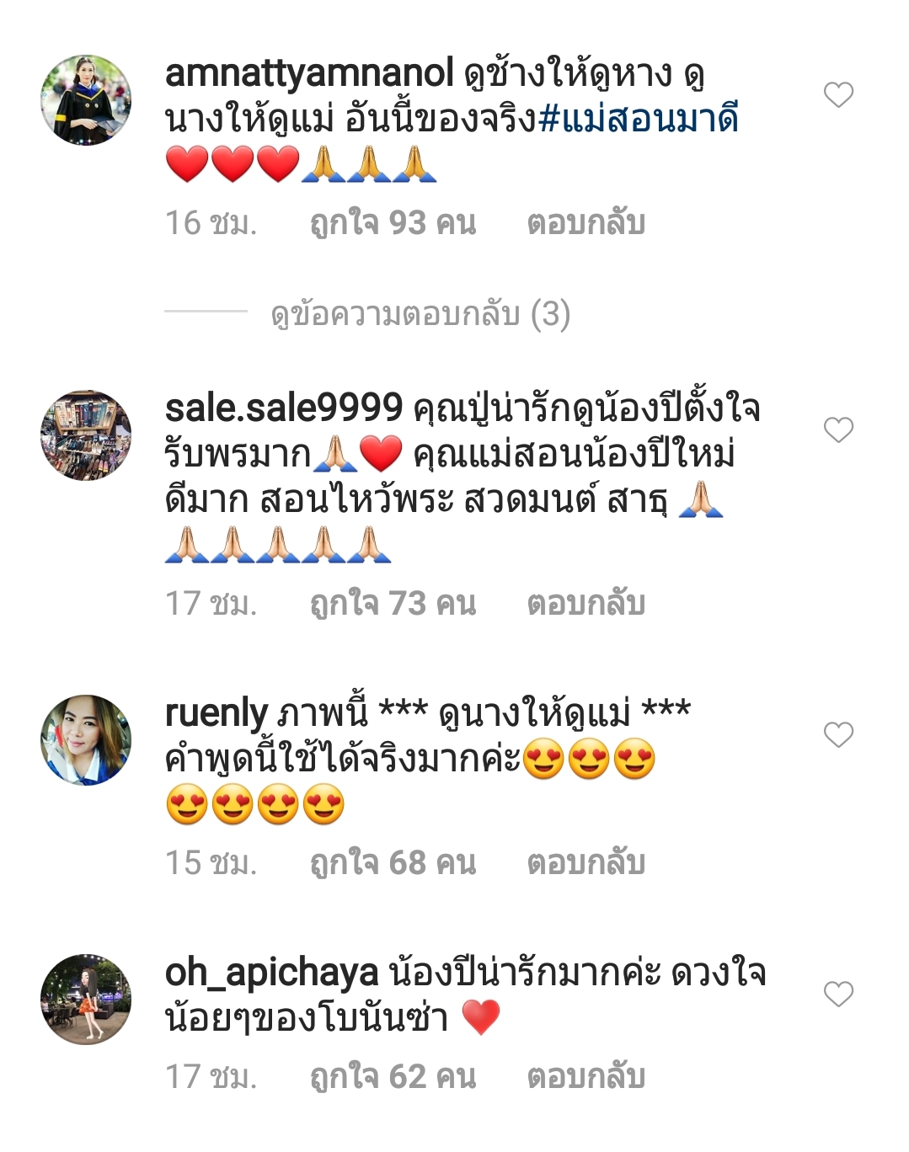This screenshot has height=1152, width=909.
Task: Reply to oh_apichaya's comment via ตอบกลับ
Action: click(x=586, y=1077)
